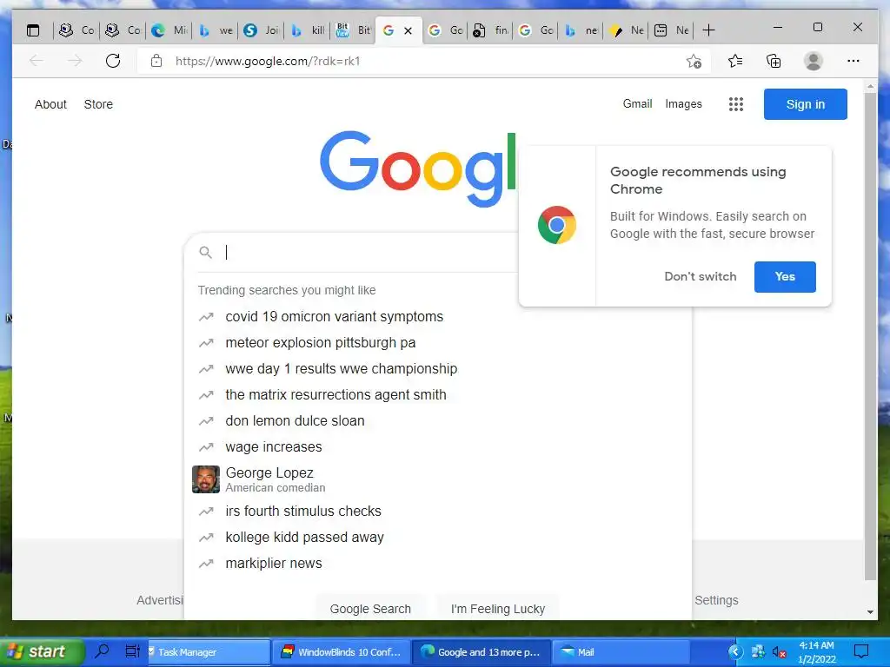Open Task Manager from the taskbar

[x=209, y=652]
